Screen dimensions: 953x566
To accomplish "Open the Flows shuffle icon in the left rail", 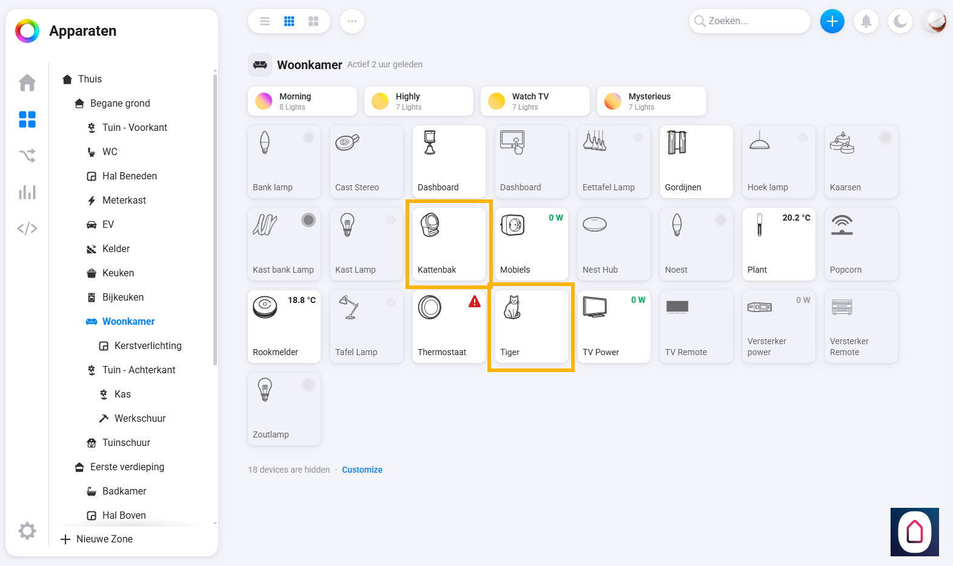I will [27, 156].
